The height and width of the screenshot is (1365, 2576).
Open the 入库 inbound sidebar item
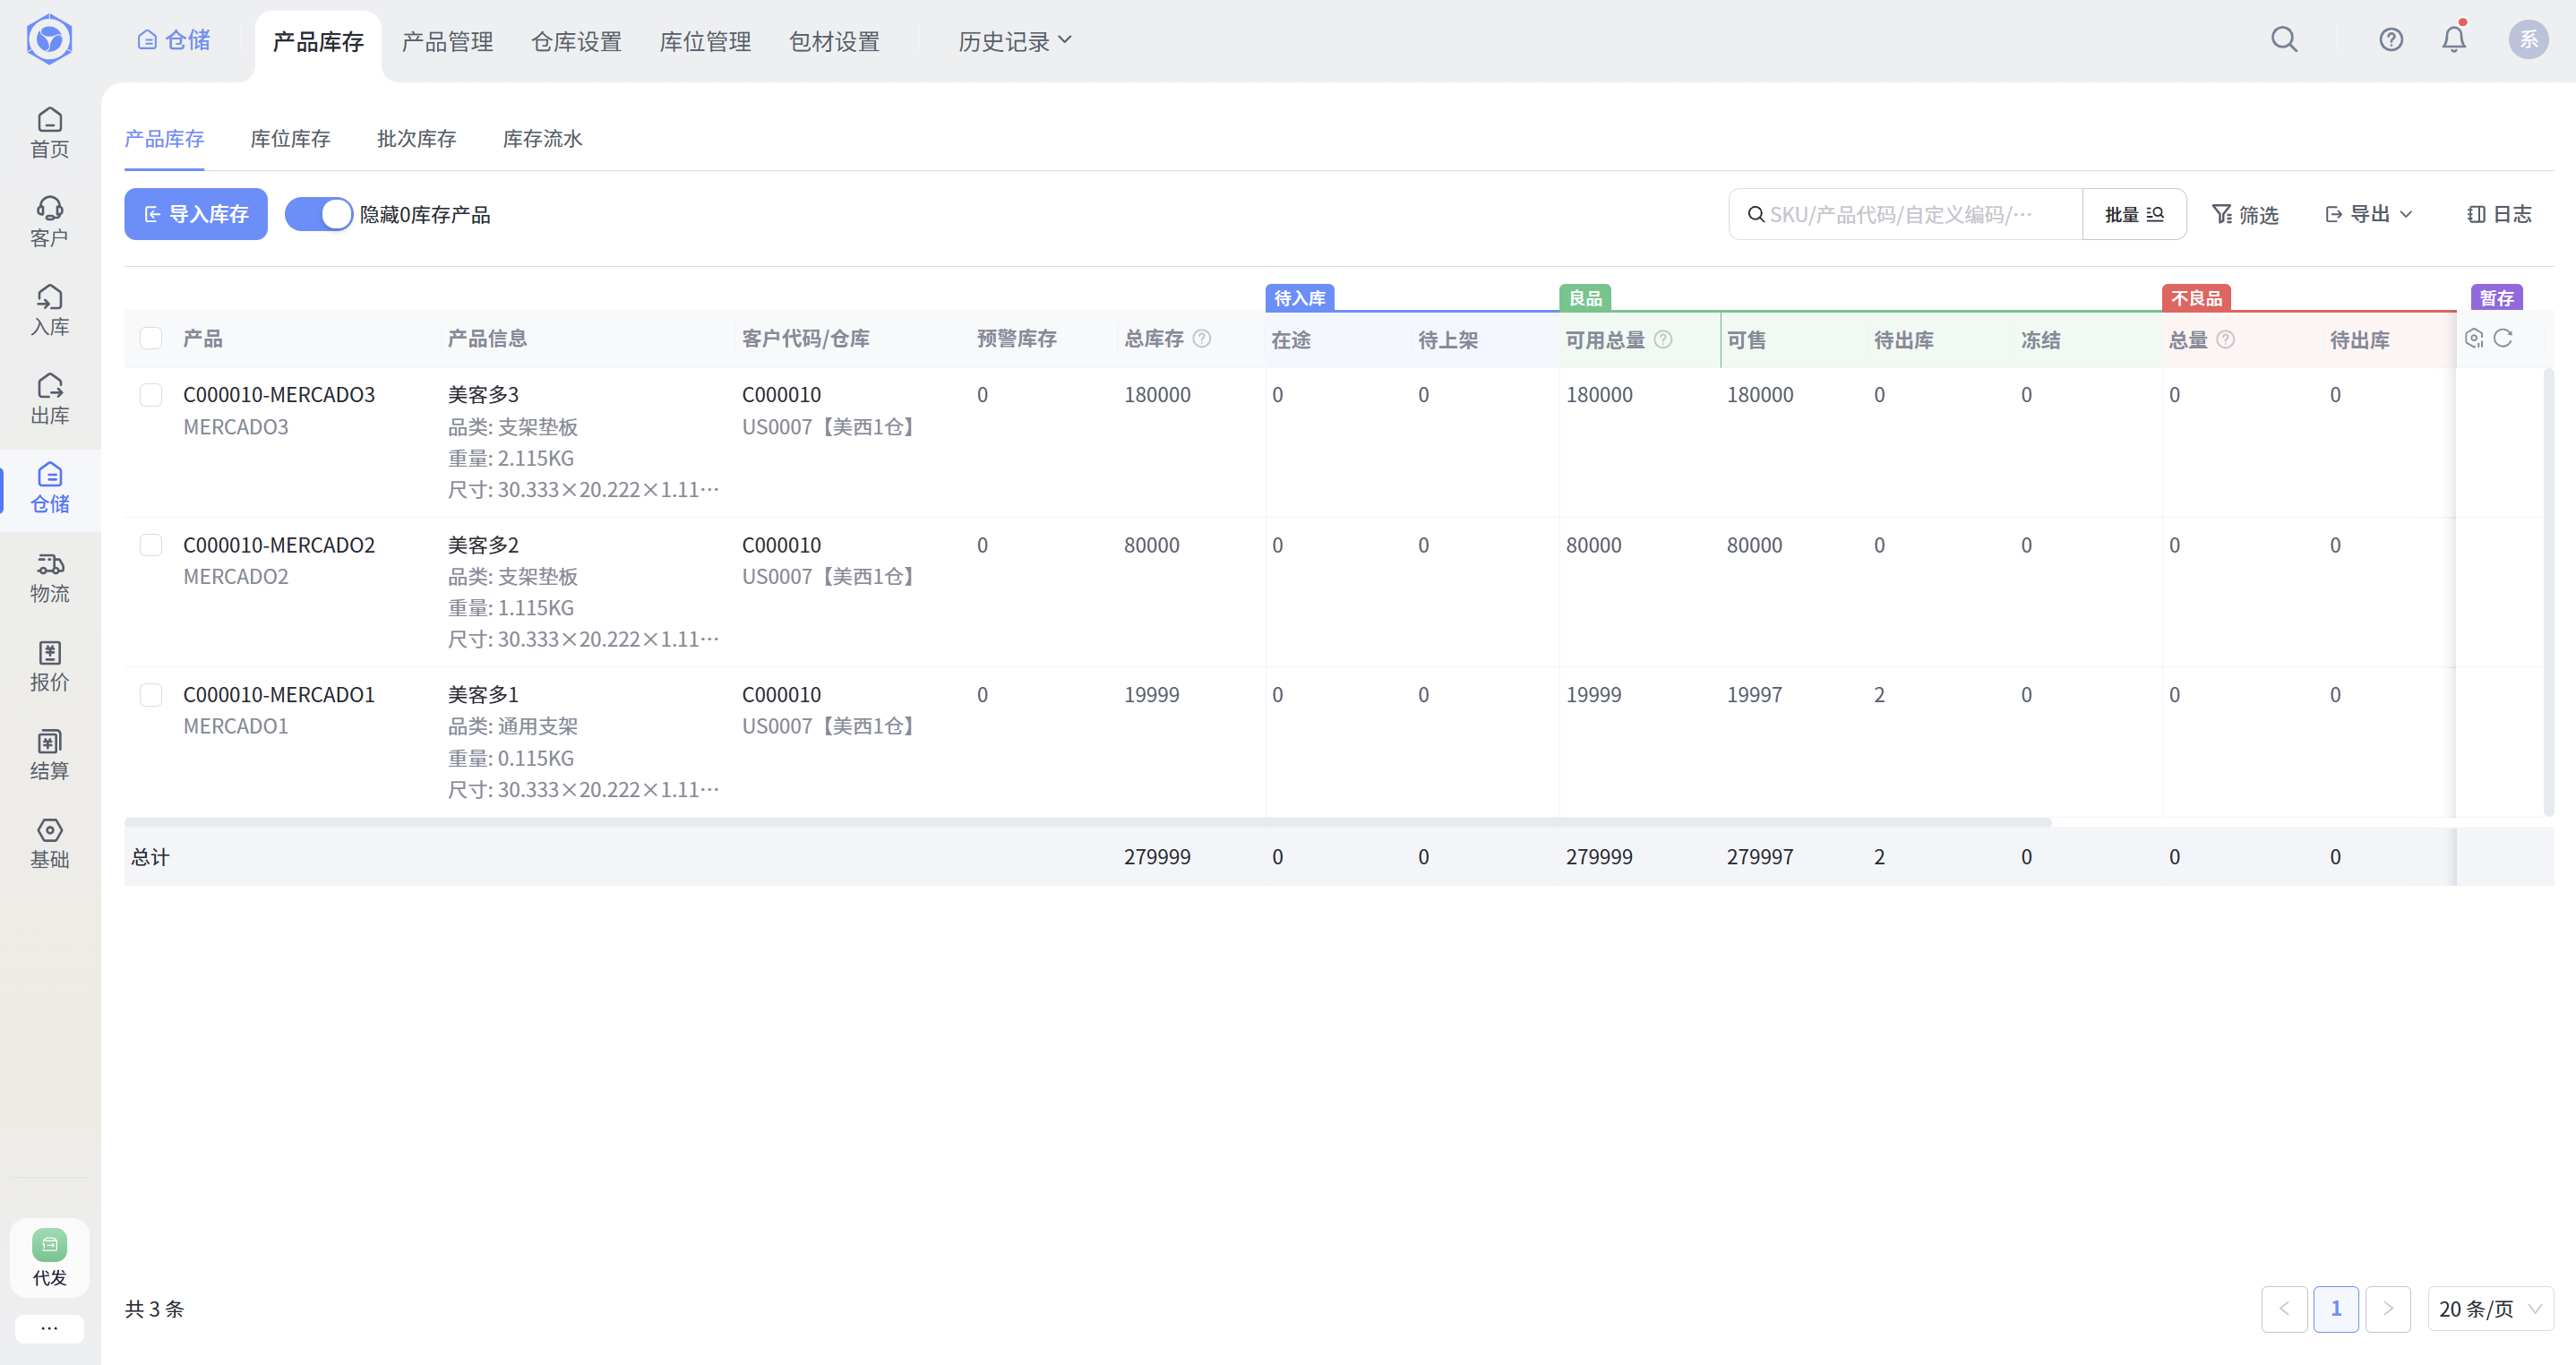(49, 311)
